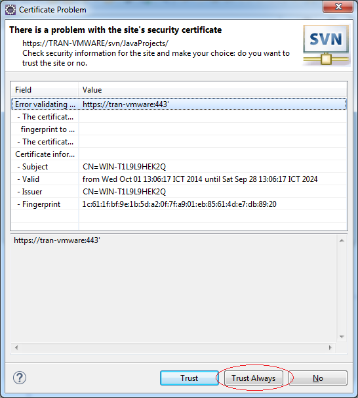Click the SVN logo image

(327, 45)
